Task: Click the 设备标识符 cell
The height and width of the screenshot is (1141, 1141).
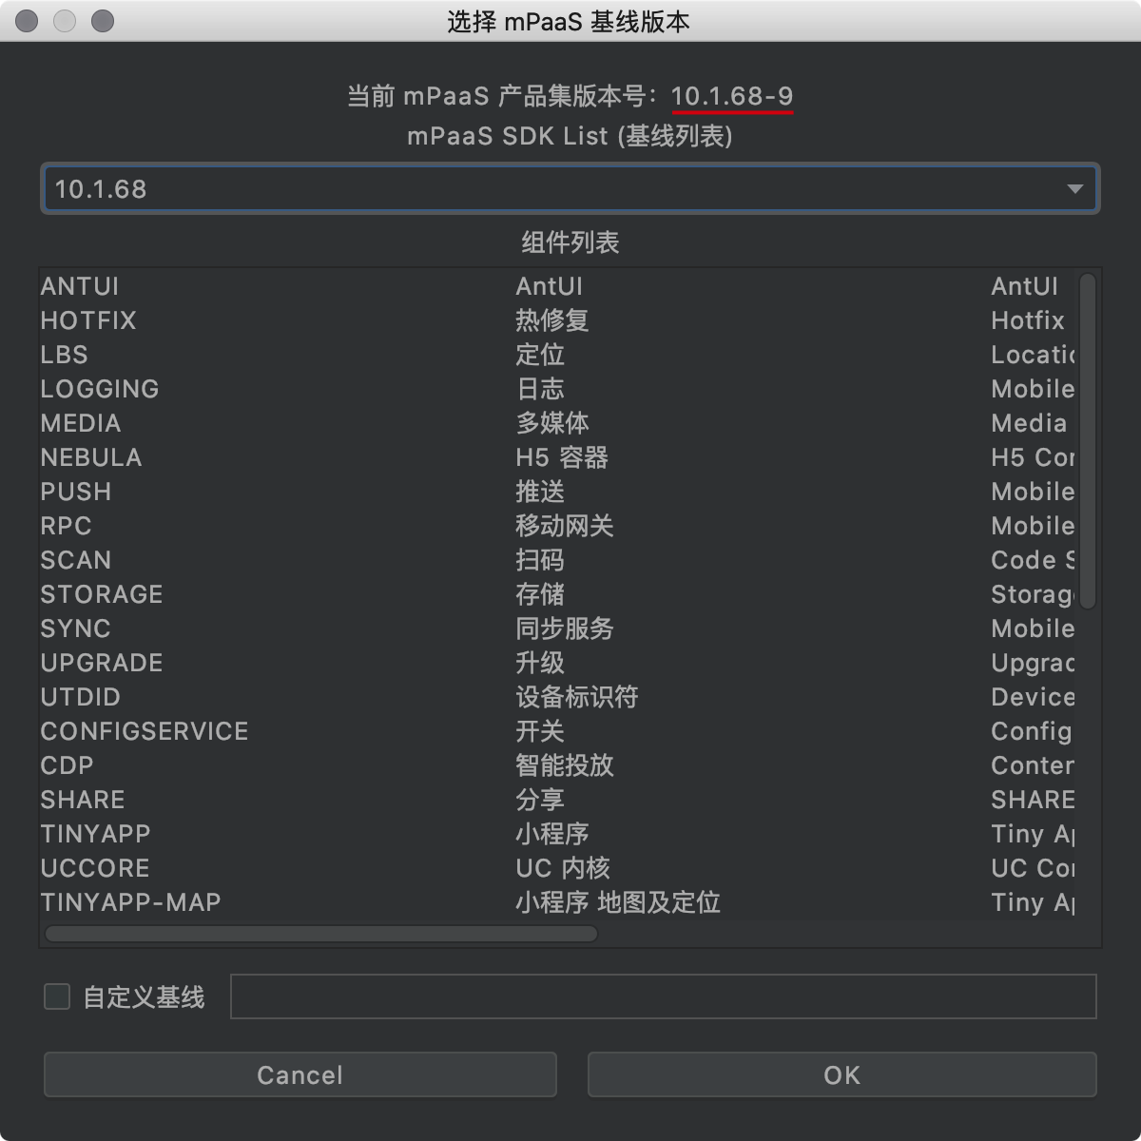Action: tap(577, 697)
